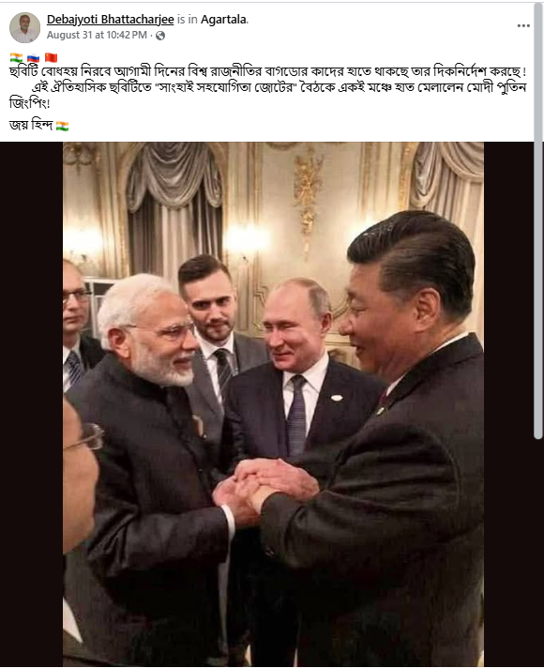544x668 pixels.
Task: Click the vertical scrollbar thumb
Action: pos(538,221)
